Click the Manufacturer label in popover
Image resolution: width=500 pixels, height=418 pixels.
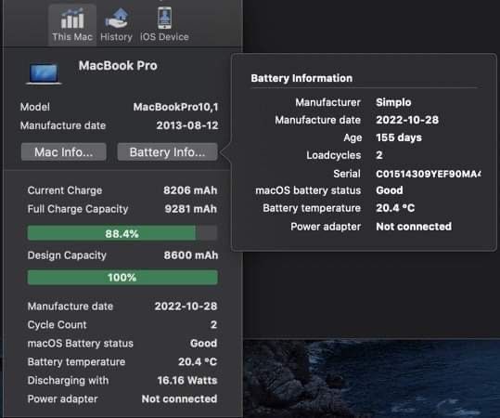(327, 102)
